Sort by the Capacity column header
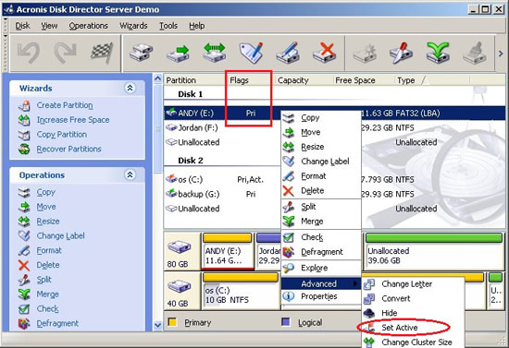Viewport: 509px width, 348px height. [x=304, y=80]
